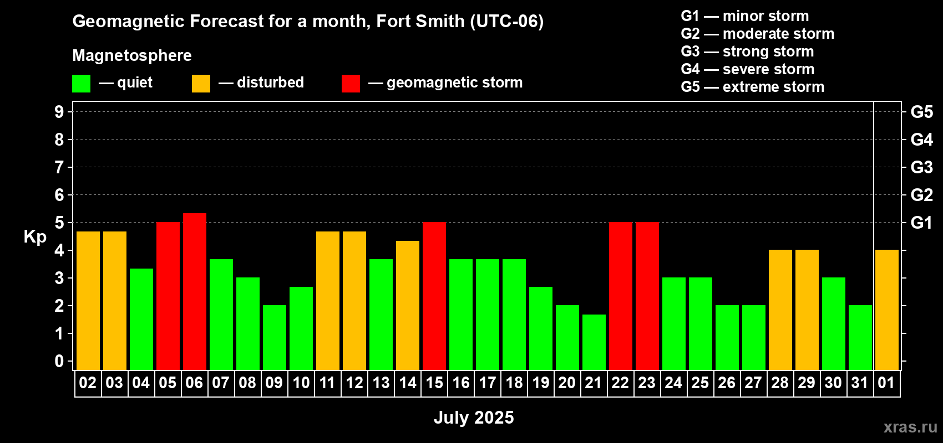Click the Kp value 9 on the axis

click(59, 112)
